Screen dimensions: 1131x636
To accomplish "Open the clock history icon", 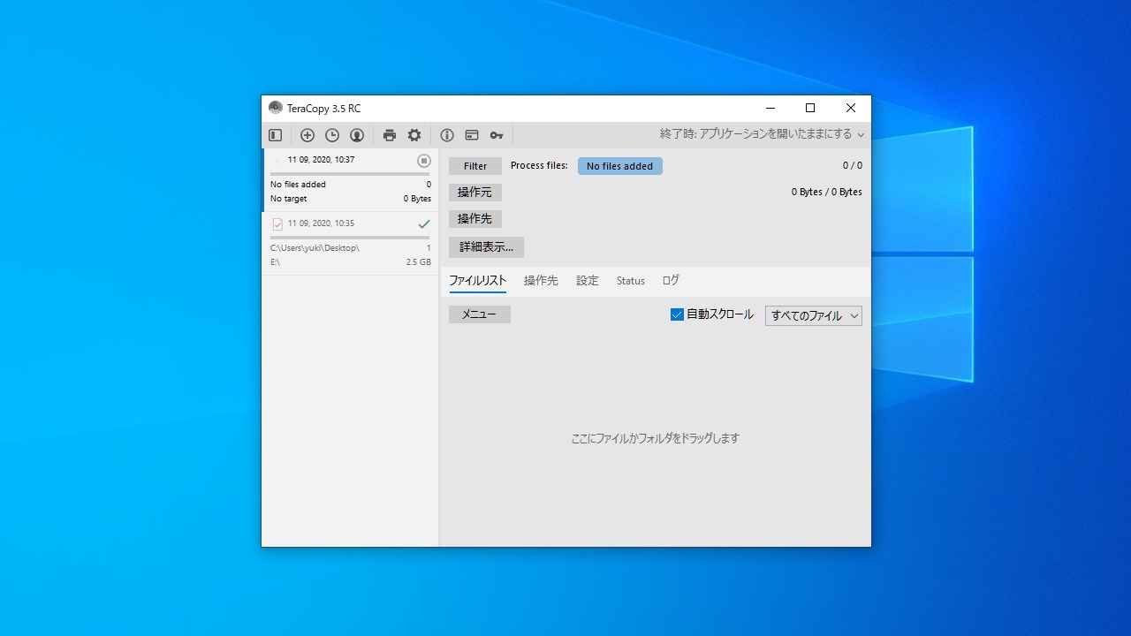I will click(x=332, y=135).
